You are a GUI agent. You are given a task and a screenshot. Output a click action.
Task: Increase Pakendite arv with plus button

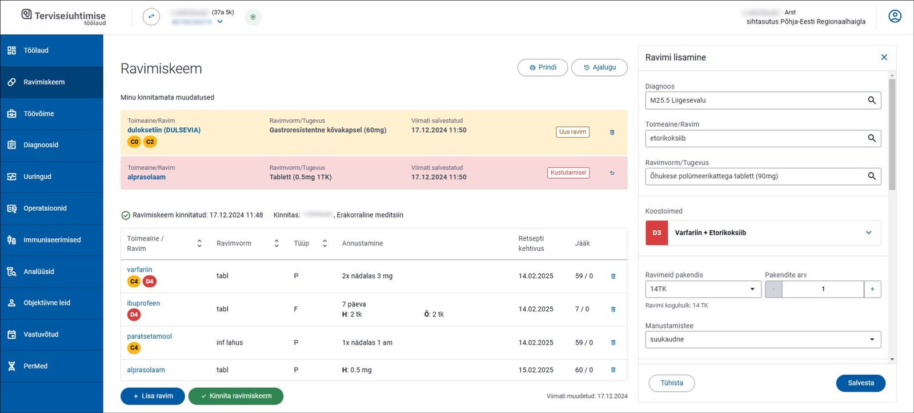872,289
